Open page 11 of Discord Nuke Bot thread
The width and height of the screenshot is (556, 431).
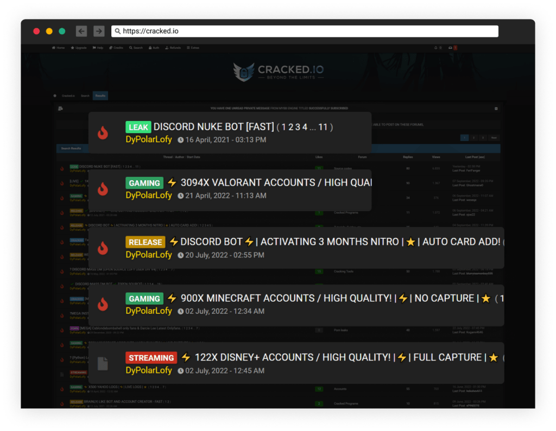tap(323, 127)
